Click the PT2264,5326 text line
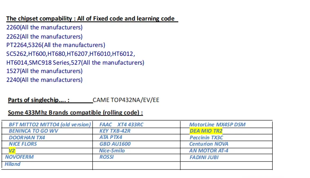This screenshot has height=178, width=310. click(56, 45)
